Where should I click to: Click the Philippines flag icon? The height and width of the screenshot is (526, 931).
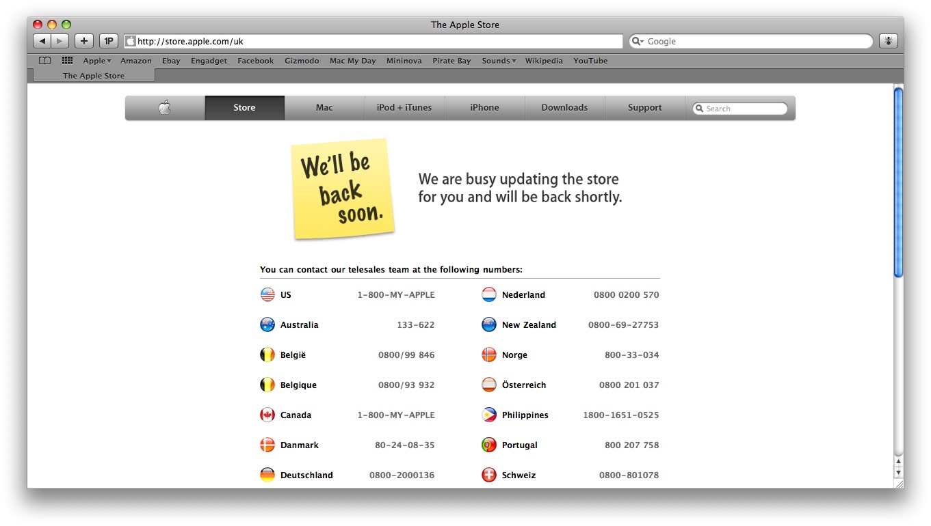click(489, 415)
